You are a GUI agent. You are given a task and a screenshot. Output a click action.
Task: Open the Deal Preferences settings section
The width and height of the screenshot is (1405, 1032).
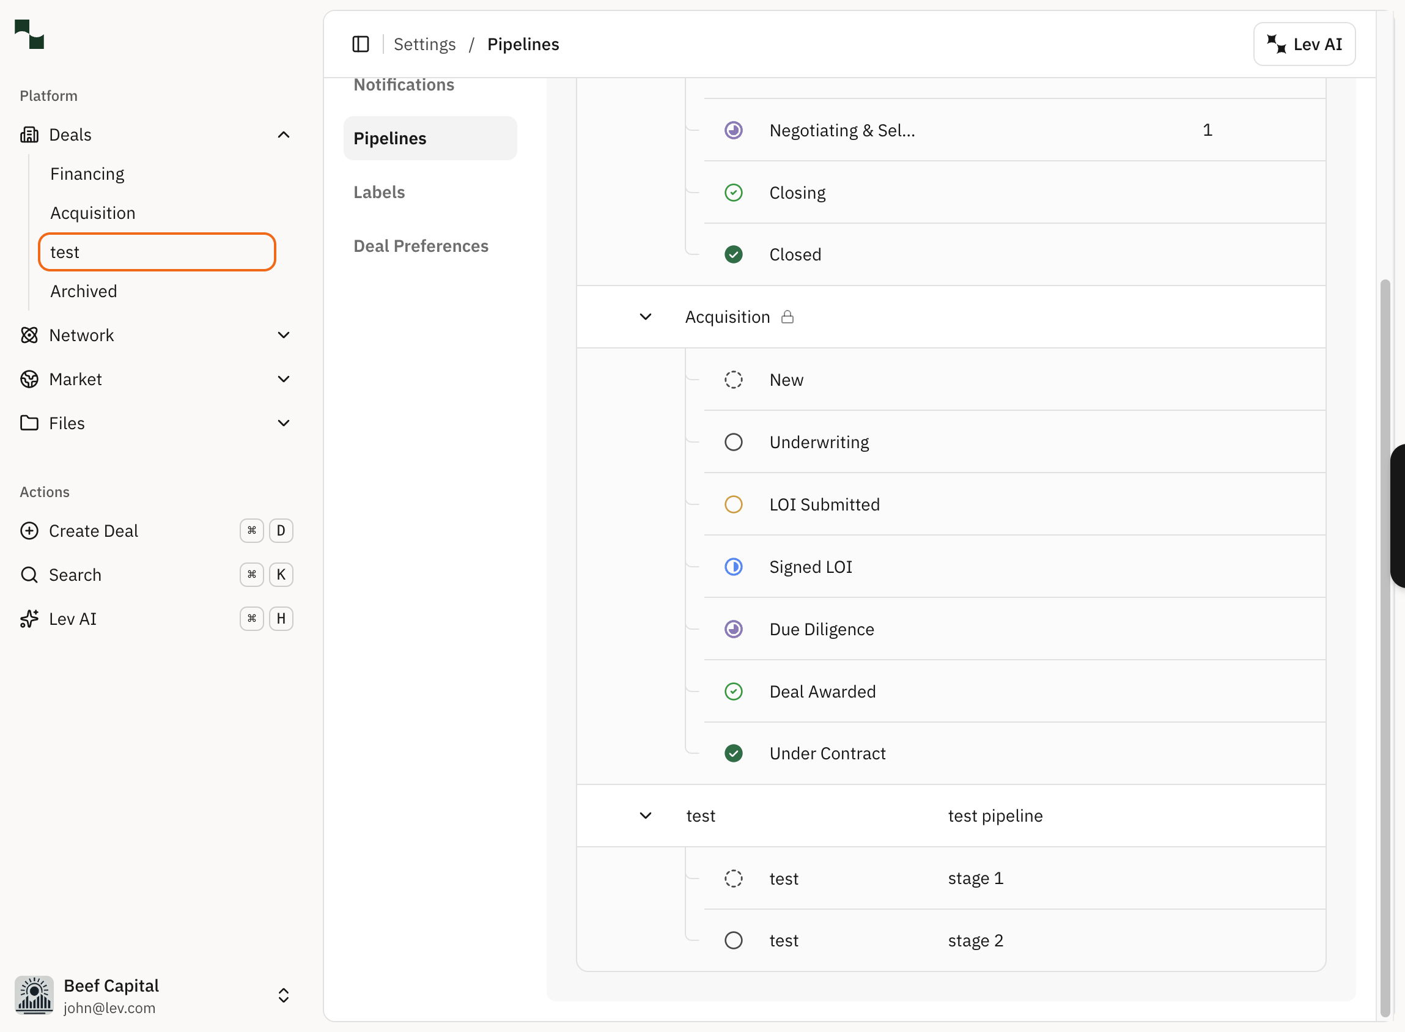click(x=421, y=246)
